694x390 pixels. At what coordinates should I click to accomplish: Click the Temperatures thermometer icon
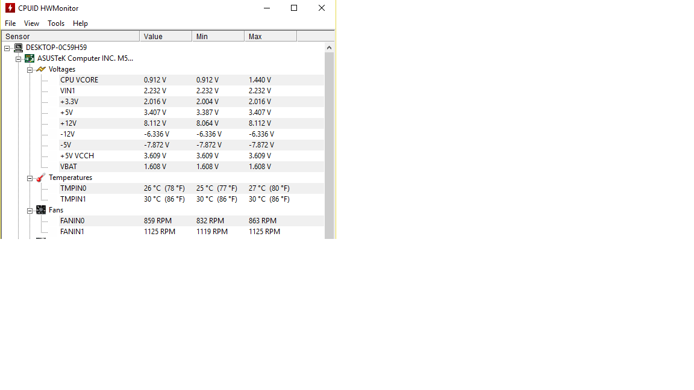pos(41,178)
